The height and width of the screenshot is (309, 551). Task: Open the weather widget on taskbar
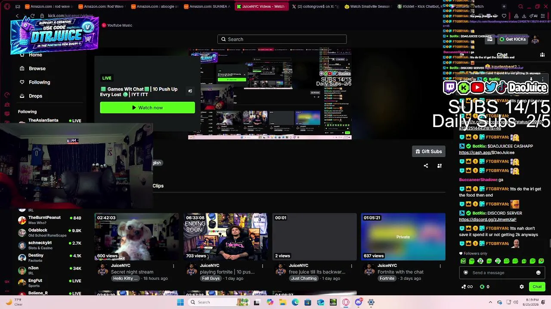pyautogui.click(x=14, y=302)
